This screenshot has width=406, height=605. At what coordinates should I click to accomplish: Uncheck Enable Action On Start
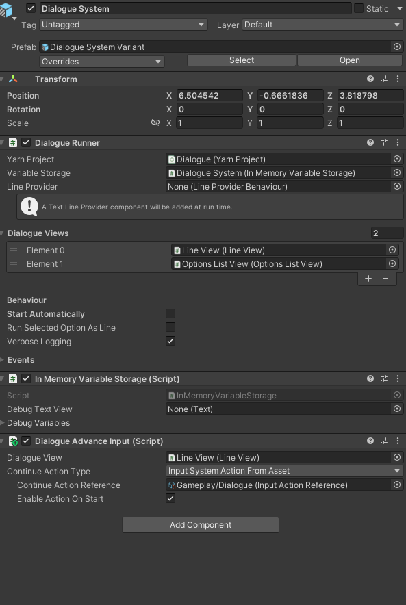click(x=170, y=498)
